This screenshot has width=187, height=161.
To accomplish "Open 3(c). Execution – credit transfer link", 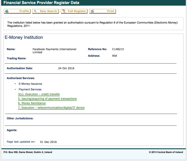I will point(39,94).
